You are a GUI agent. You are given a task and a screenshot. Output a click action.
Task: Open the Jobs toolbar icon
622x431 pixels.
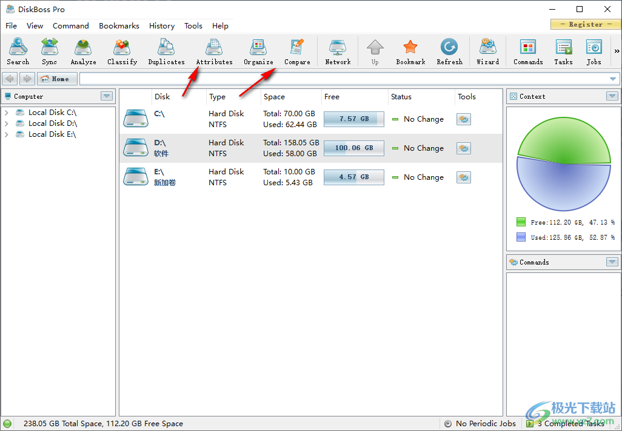click(x=594, y=51)
